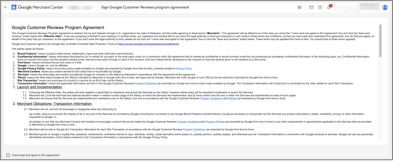Go back using the left arrow icon
Viewport: 393px width, 161px height.
click(6, 7)
